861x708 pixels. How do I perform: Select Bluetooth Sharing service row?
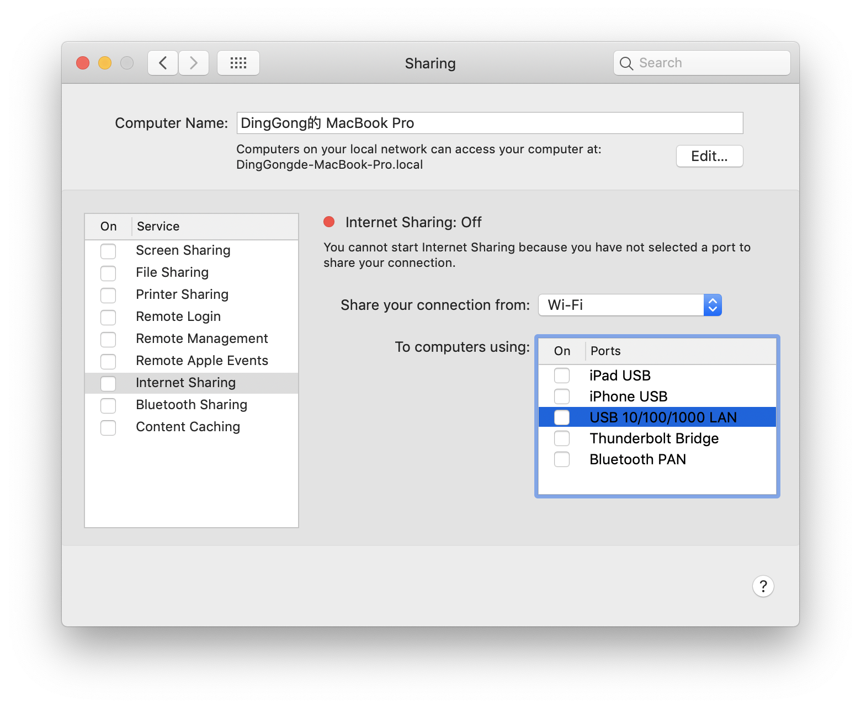192,405
